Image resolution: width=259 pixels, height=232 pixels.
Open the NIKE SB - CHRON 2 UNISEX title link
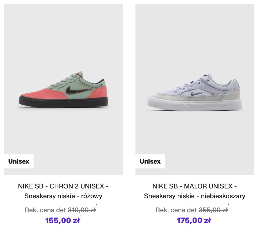tap(63, 186)
